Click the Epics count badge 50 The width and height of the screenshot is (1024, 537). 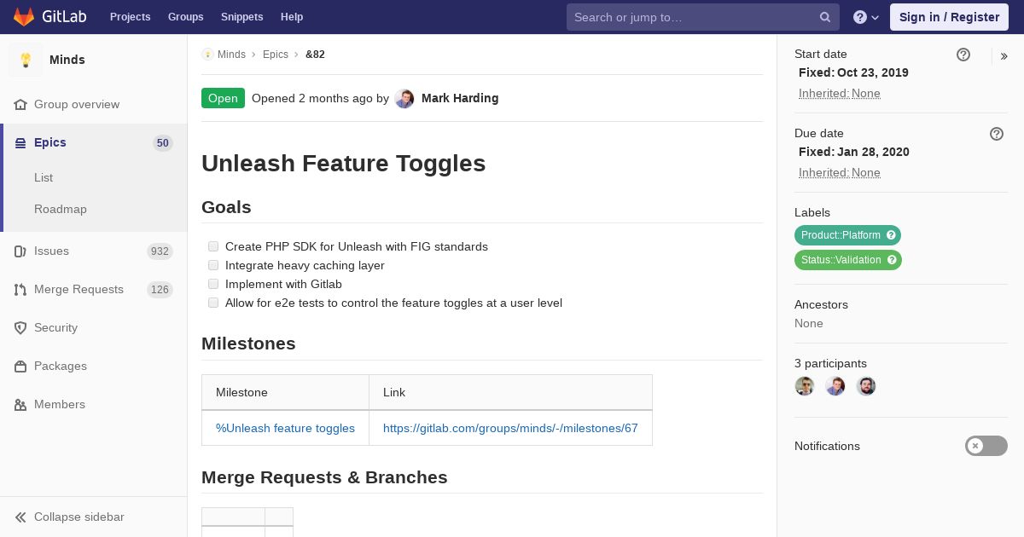click(x=163, y=143)
